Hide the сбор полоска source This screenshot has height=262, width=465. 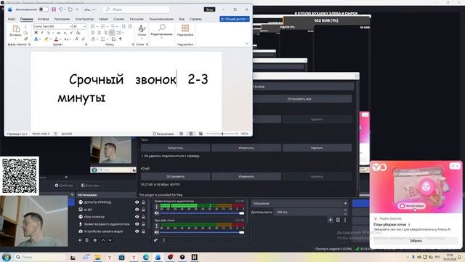coord(137,217)
